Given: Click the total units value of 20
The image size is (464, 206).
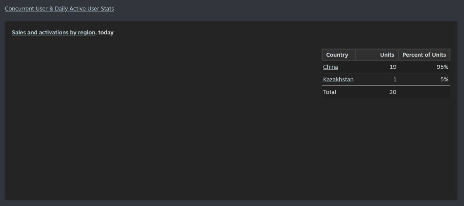Looking at the screenshot, I should click(393, 92).
